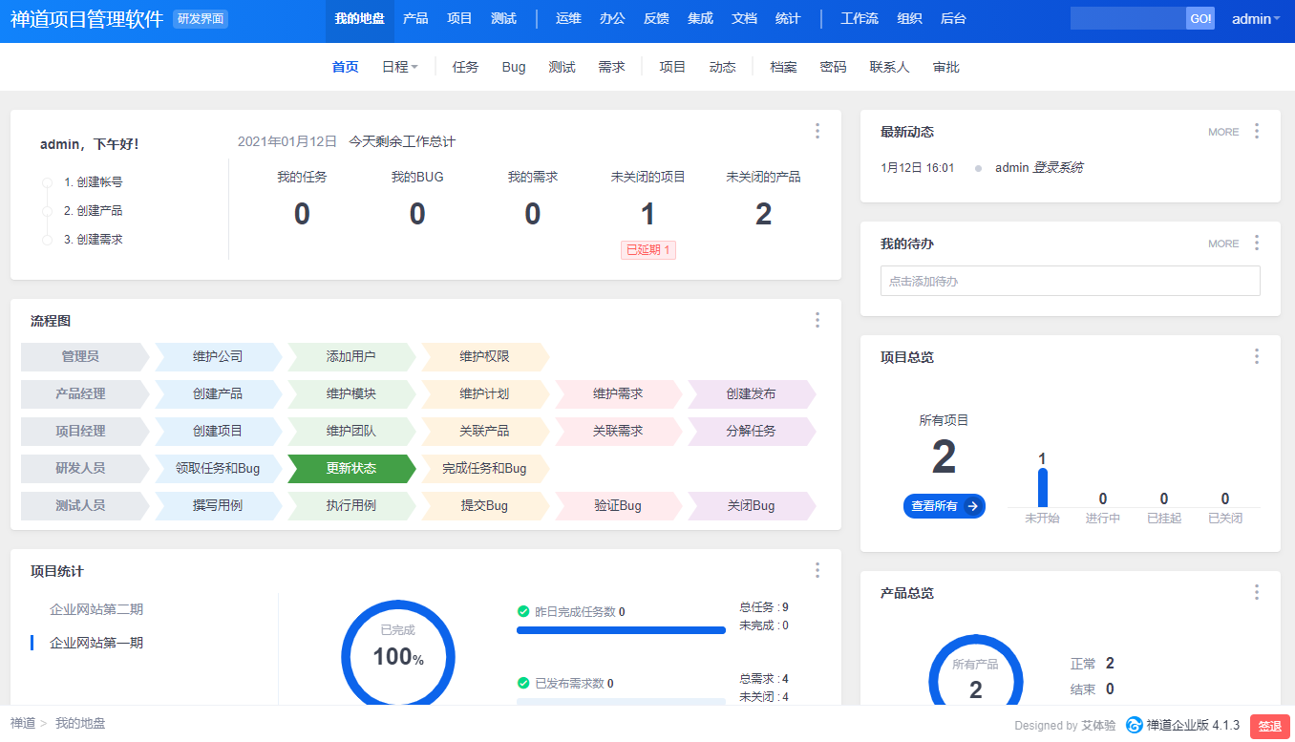Switch to the Bug tab
The image size is (1295, 742).
pyautogui.click(x=514, y=67)
